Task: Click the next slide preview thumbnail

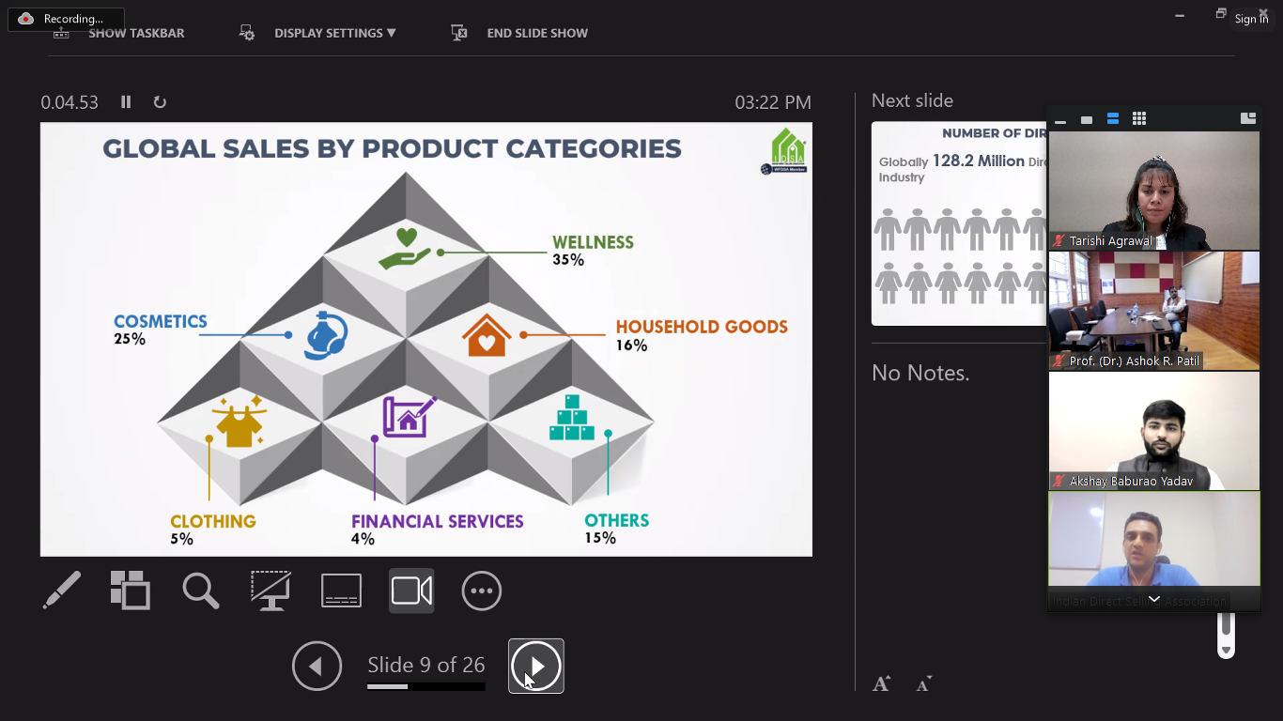Action: point(958,223)
